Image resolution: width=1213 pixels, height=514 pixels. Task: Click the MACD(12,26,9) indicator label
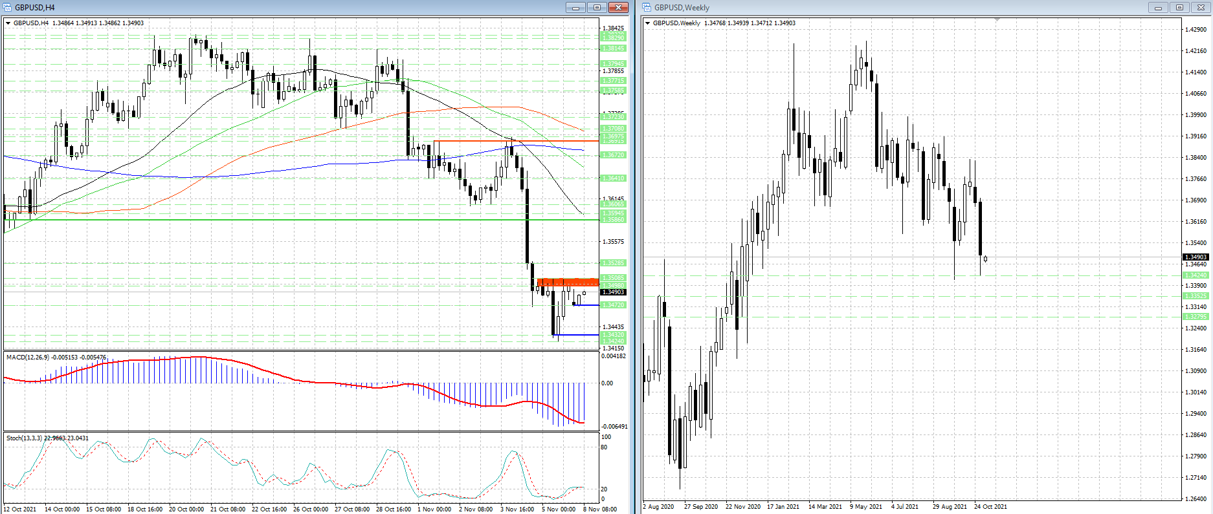tap(56, 358)
